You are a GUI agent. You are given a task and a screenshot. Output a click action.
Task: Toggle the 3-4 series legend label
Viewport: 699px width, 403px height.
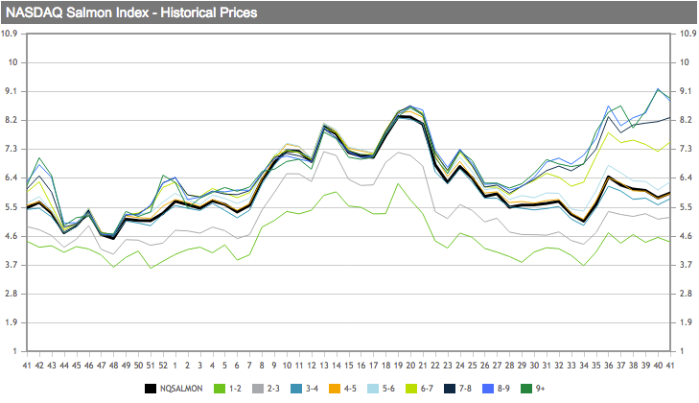[x=312, y=389]
